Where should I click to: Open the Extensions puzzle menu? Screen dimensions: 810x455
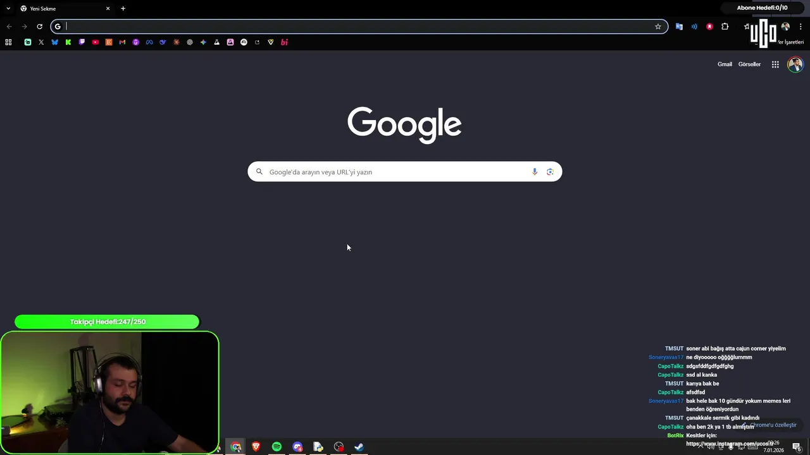[725, 27]
